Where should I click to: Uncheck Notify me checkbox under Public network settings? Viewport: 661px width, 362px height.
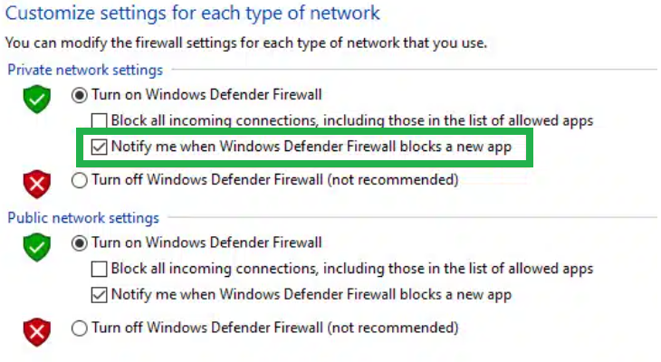pos(100,294)
